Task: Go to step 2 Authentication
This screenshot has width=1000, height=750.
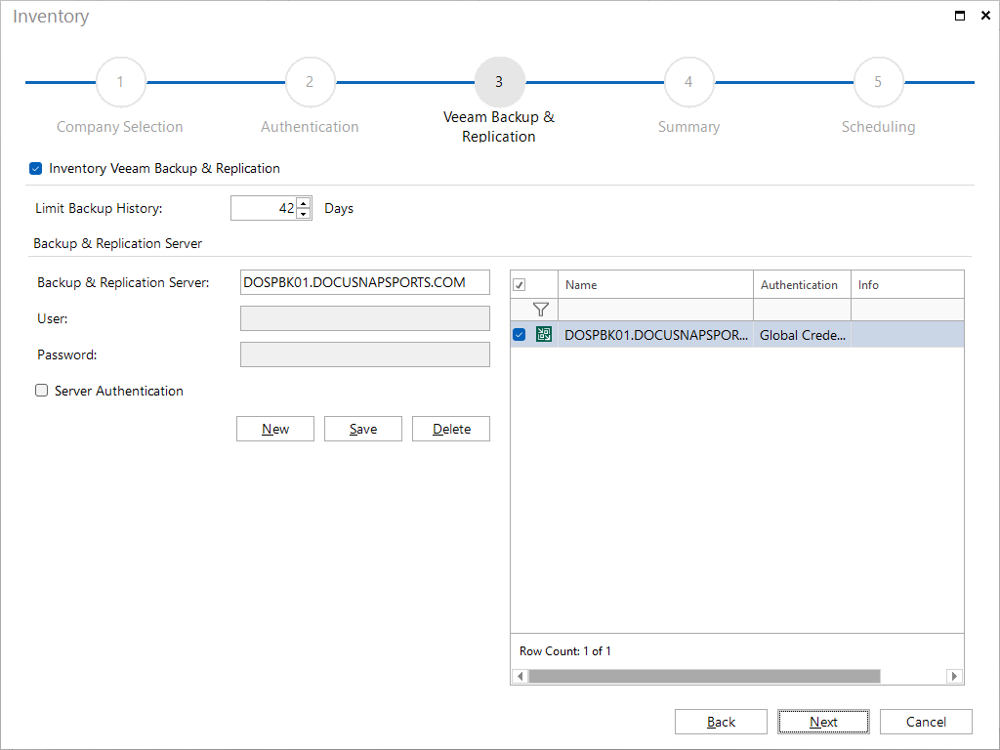Action: (310, 82)
